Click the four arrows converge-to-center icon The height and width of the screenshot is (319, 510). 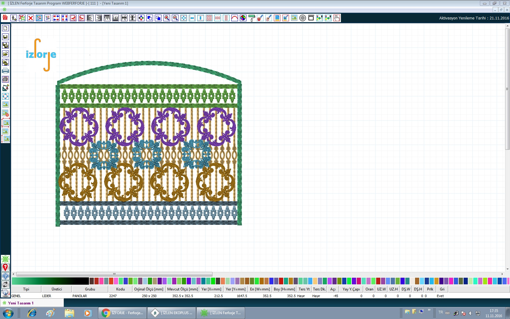141,18
